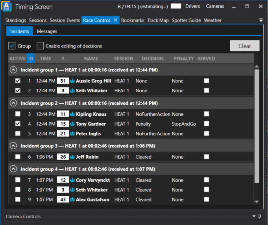Click the white status box in title bar
Viewport: 268px width, 225px height.
click(176, 6)
